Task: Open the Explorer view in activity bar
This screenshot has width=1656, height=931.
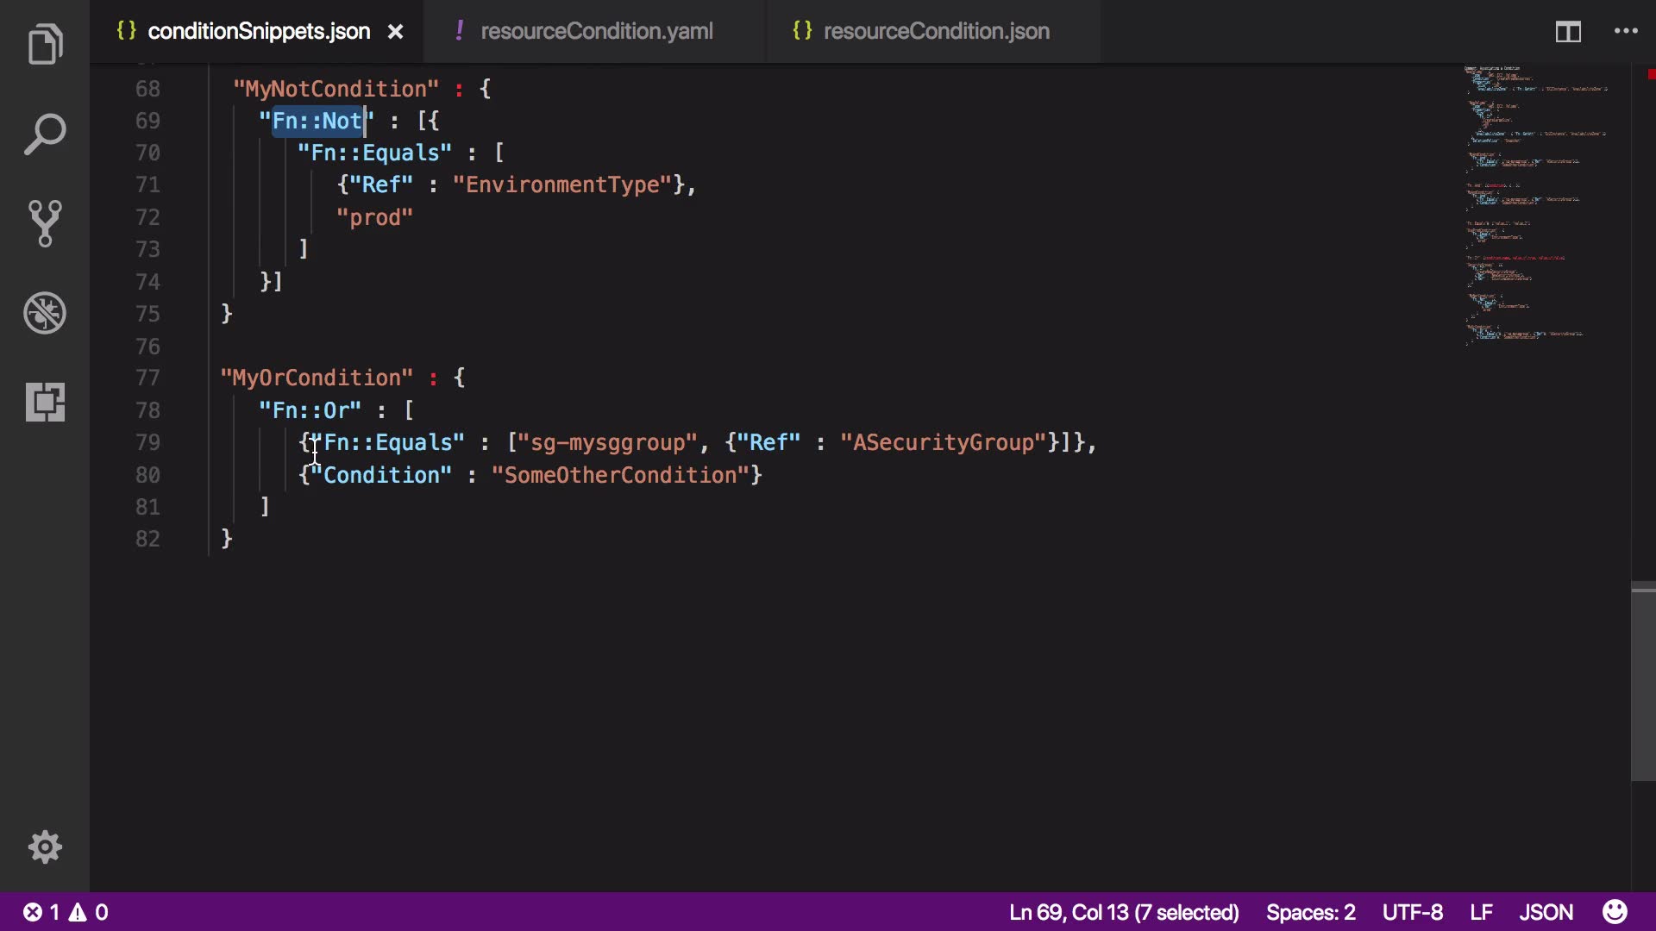Action: [x=45, y=45]
